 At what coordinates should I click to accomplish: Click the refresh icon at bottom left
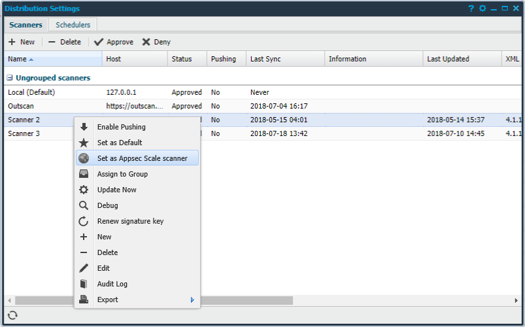pos(12,315)
